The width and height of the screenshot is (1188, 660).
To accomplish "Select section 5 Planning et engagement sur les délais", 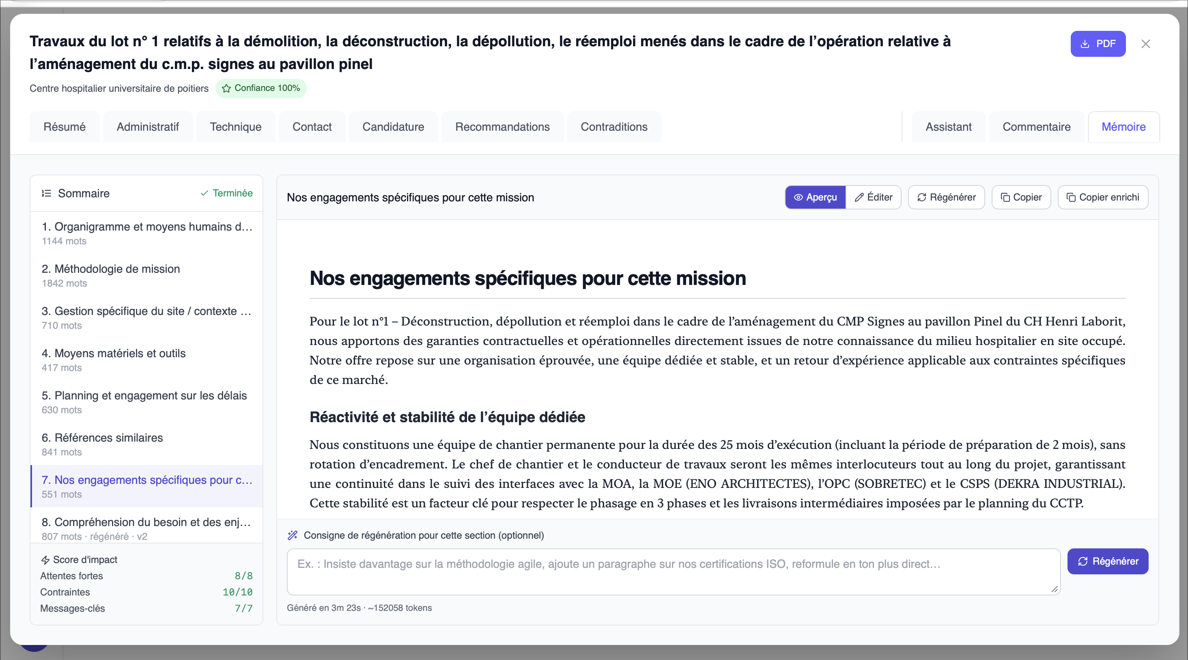I will [146, 402].
